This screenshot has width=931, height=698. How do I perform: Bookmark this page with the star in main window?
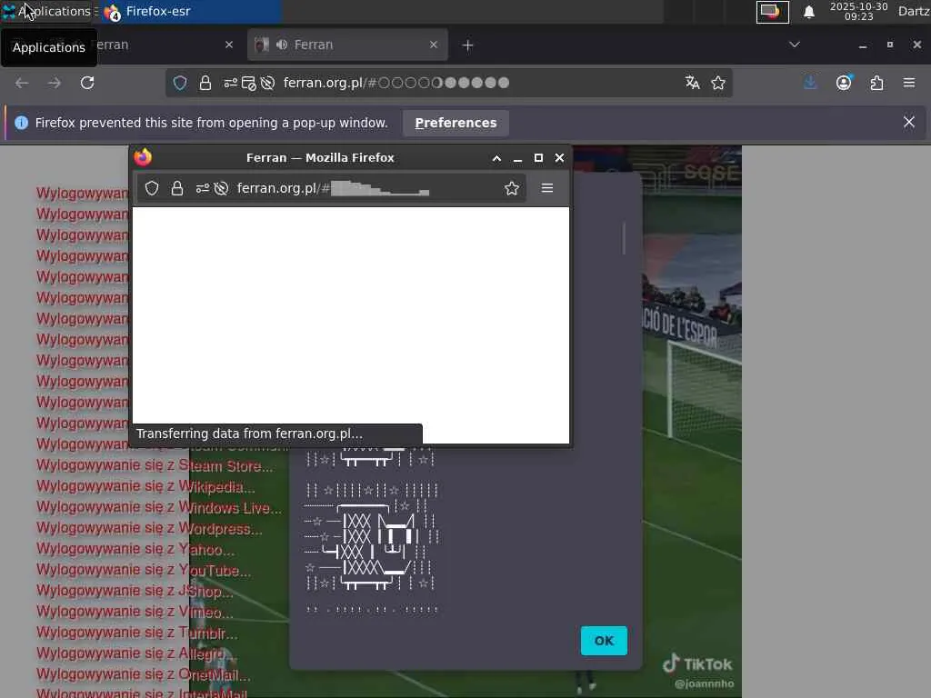[718, 83]
